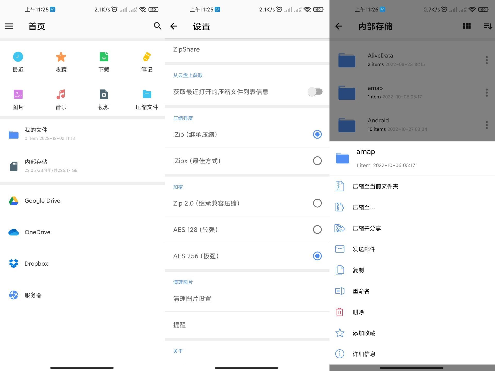Select .Zipx (最佳方式) compression radio
This screenshot has height=371, width=495.
click(x=317, y=161)
